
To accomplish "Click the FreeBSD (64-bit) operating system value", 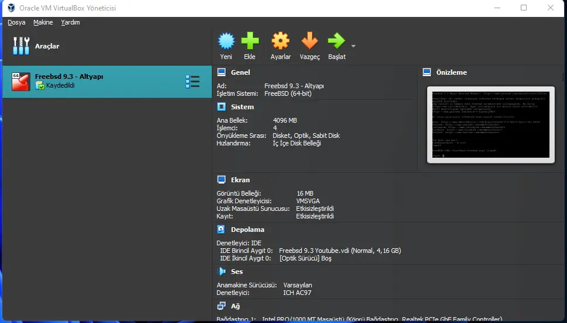I will [x=288, y=93].
